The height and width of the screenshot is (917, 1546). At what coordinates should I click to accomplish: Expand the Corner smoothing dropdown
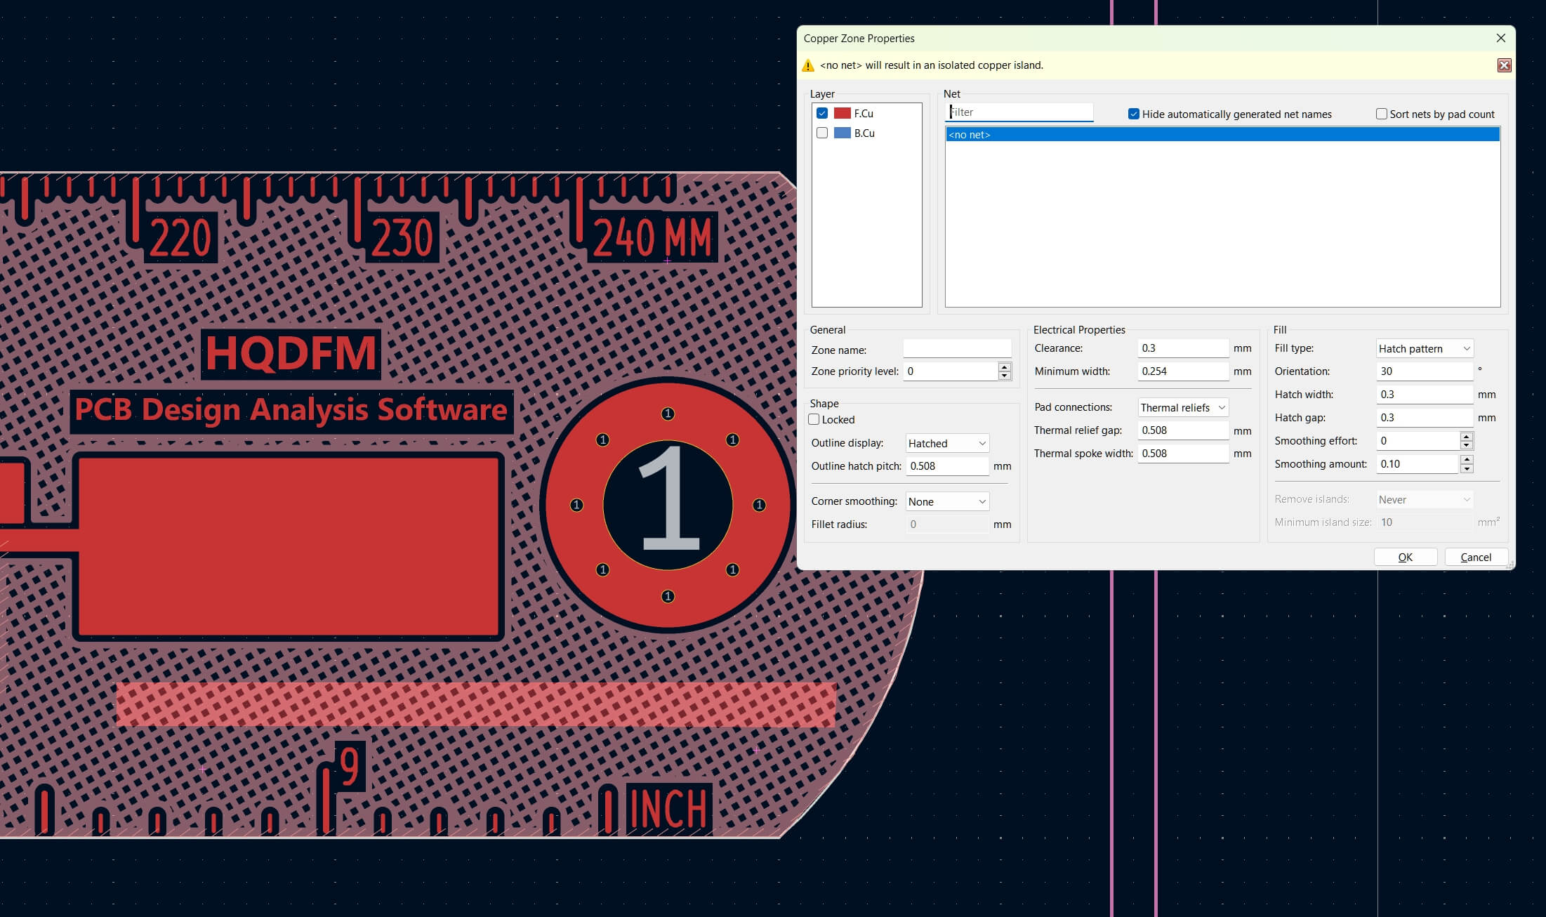[x=946, y=501]
